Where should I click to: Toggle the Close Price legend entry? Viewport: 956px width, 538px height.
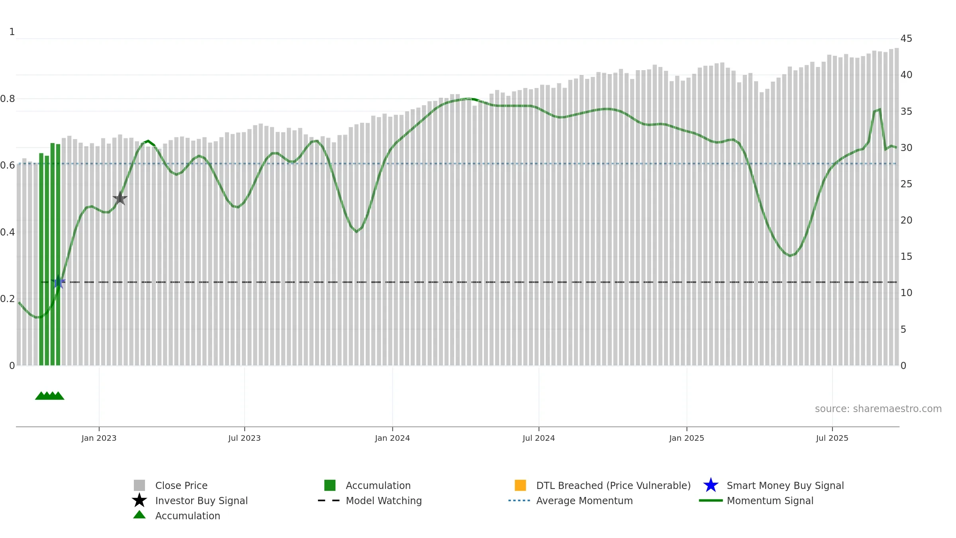170,485
